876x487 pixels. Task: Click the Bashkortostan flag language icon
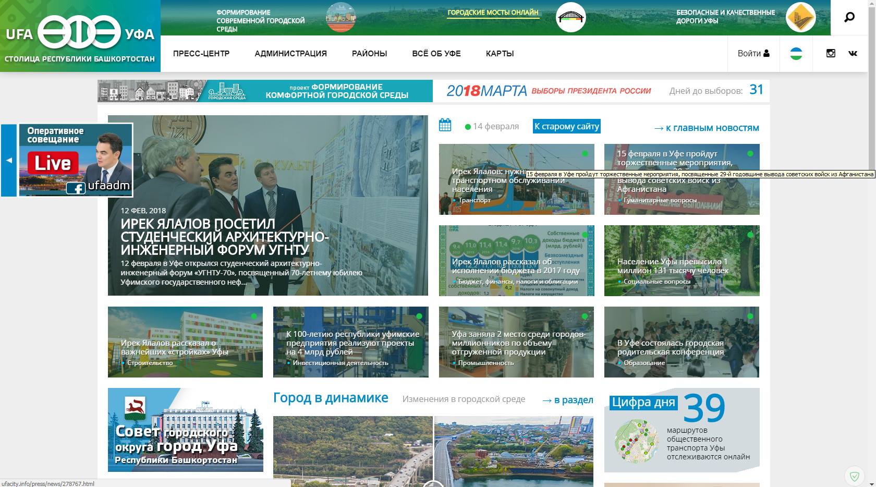(x=796, y=53)
